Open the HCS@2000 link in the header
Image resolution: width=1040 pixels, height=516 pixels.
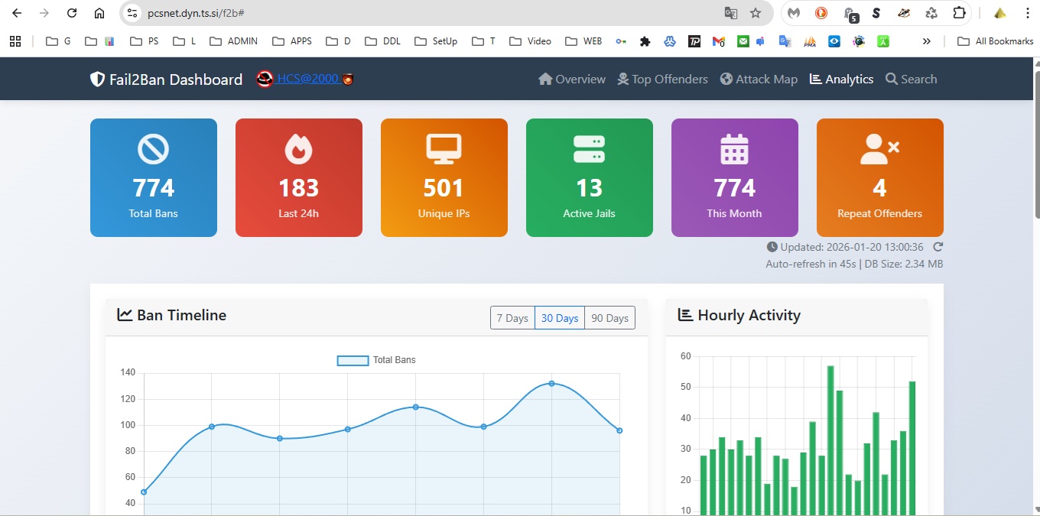(x=307, y=79)
